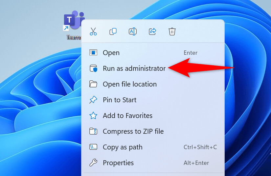The width and height of the screenshot is (271, 176).
Task: Click the Ctrl+Shift+C shortcut text
Action: pos(200,147)
